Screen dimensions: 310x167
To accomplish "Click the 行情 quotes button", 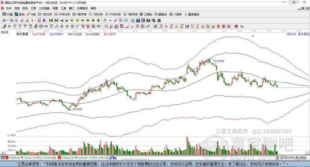I will coord(8,14).
